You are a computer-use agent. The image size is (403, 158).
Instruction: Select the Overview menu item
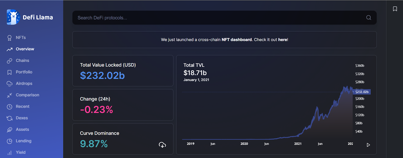[25, 49]
